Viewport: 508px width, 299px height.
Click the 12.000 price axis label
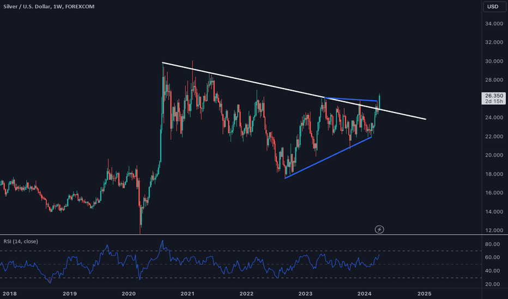pyautogui.click(x=494, y=231)
